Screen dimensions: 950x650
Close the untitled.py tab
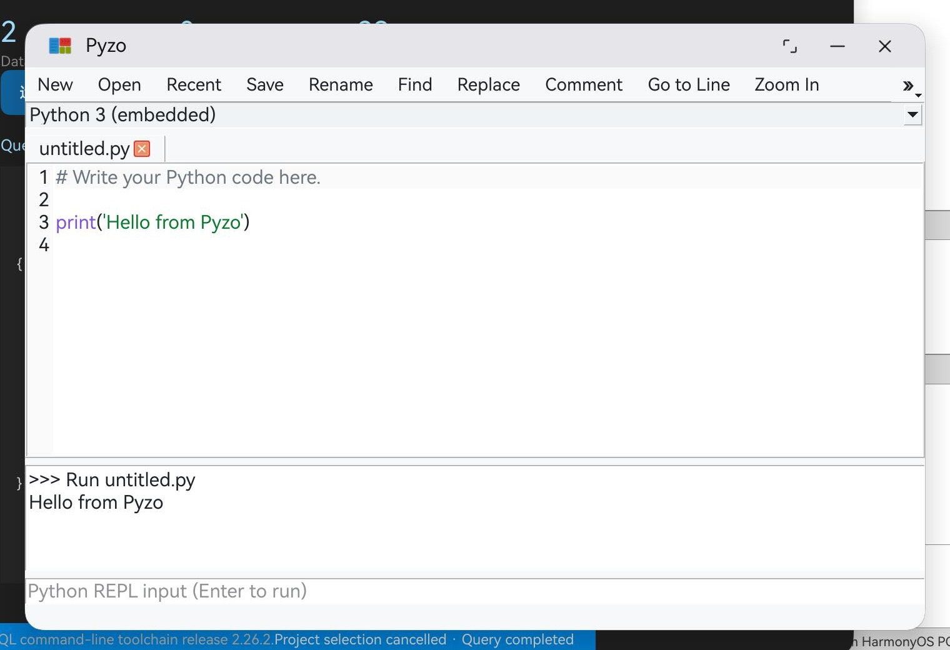[142, 149]
